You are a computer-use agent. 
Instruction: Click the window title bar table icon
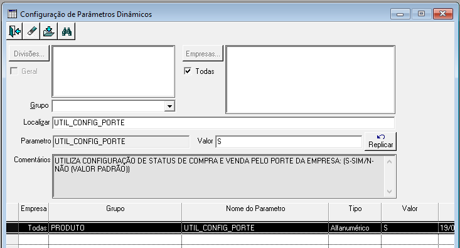pos(13,14)
